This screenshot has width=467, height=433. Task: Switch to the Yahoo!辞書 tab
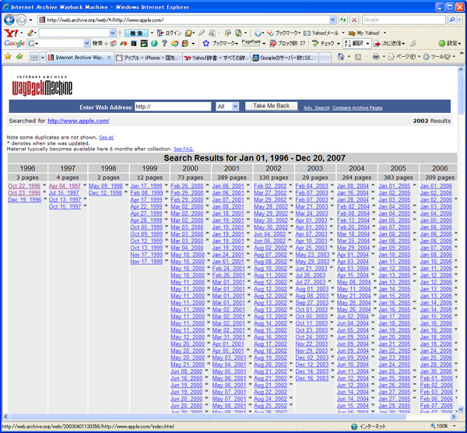coord(214,58)
